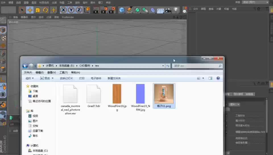Toggle the X axis lock
Viewport: 273px width, 155px height.
point(63,10)
